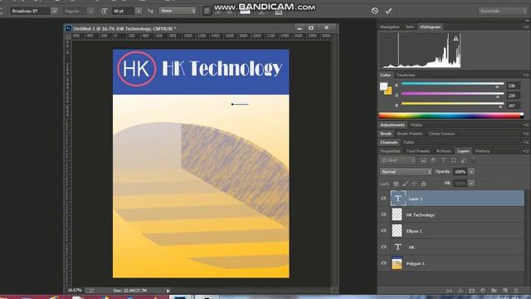Click the foreground color swatch in Color panel

pos(383,86)
